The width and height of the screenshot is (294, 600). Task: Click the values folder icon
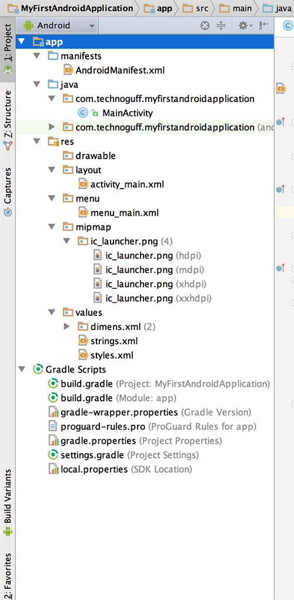[x=68, y=312]
